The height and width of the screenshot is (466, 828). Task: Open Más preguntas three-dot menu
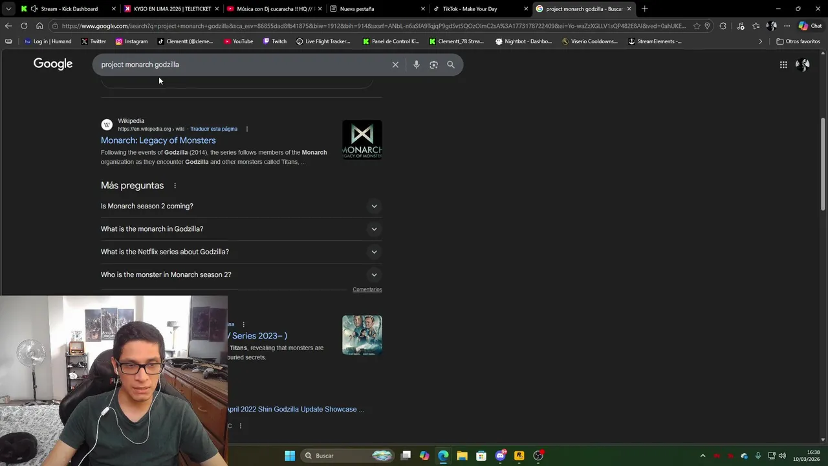(175, 186)
